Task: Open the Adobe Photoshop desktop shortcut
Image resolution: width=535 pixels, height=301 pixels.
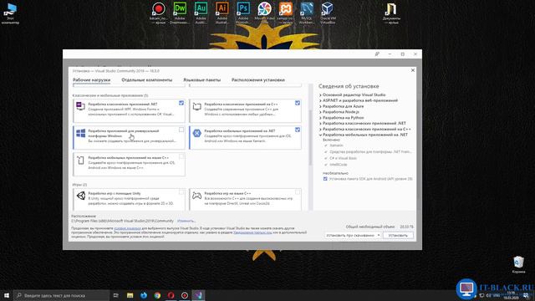Action: pyautogui.click(x=243, y=13)
